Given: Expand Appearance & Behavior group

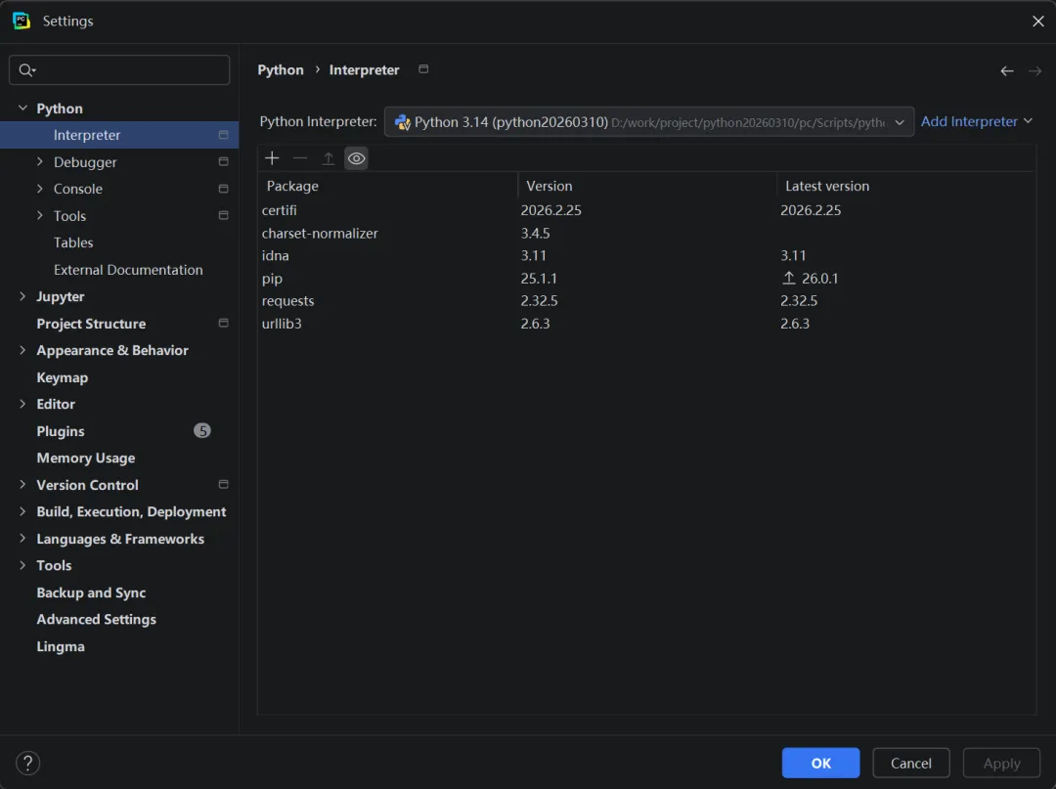Looking at the screenshot, I should coord(22,350).
